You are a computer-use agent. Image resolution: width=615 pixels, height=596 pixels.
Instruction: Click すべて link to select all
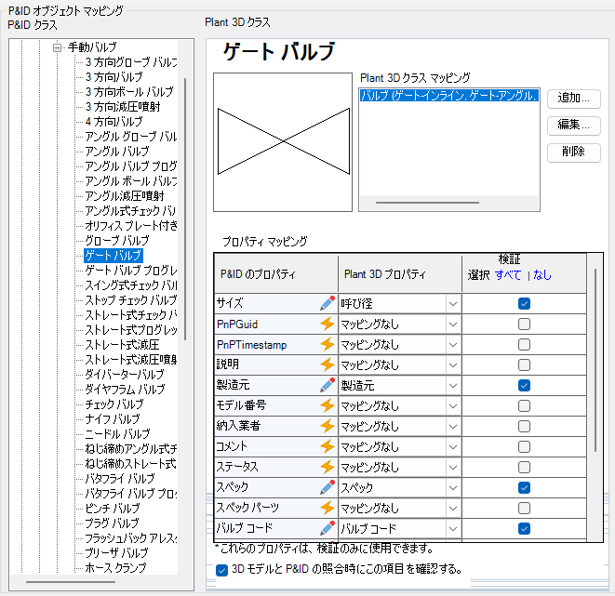click(508, 275)
